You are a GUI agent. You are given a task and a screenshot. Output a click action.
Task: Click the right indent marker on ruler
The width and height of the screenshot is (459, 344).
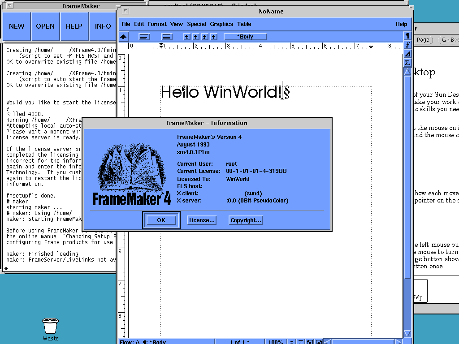click(x=371, y=47)
